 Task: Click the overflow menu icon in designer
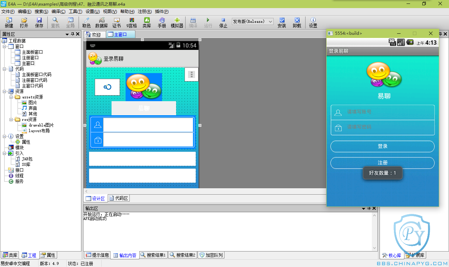tap(191, 74)
